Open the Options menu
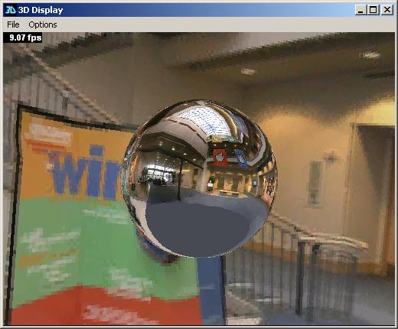The width and height of the screenshot is (398, 329). click(x=43, y=24)
